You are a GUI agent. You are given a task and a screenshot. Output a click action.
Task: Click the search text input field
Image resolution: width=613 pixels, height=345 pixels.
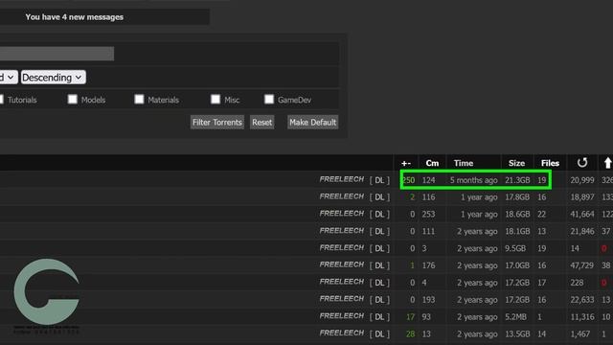click(57, 54)
